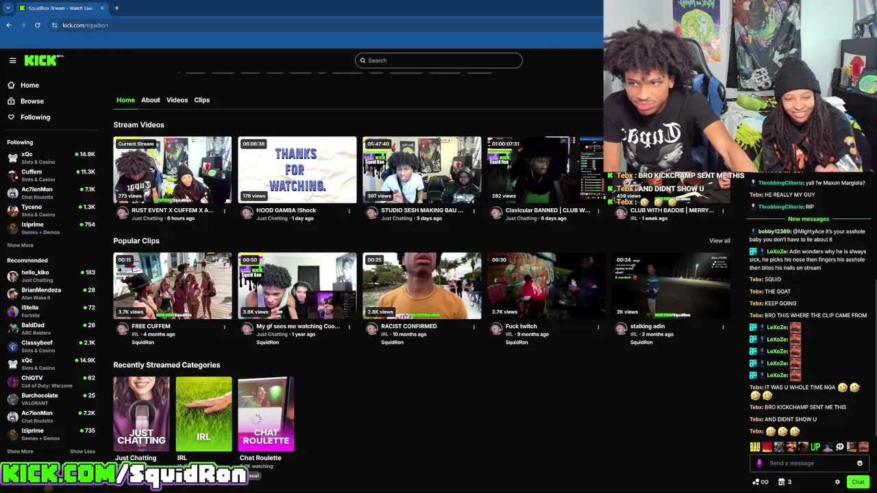Open the emoji picker in chat
Image resolution: width=877 pixels, height=493 pixels.
click(x=860, y=464)
